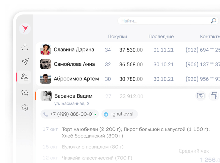Click purchase count 32

pyautogui.click(x=108, y=64)
